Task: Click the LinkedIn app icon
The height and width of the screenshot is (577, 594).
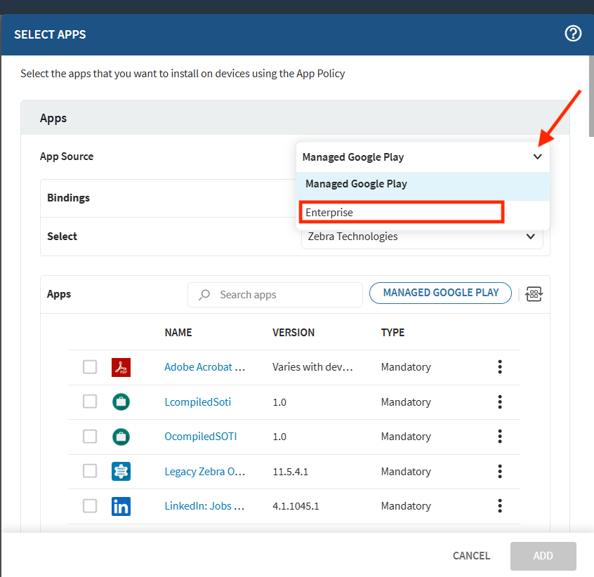Action: 121,506
